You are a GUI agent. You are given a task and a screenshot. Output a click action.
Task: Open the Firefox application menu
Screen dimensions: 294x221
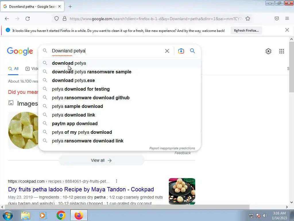click(287, 19)
